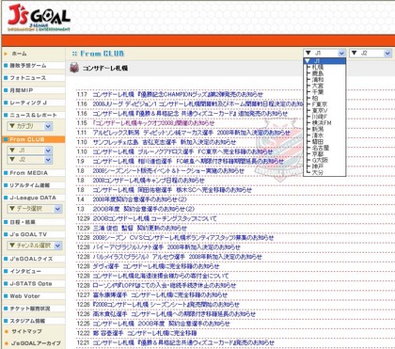Image resolution: width=395 pixels, height=349 pixels.
Task: Open the 12.29 コーチングスタッフについて link
Action: coord(155,218)
